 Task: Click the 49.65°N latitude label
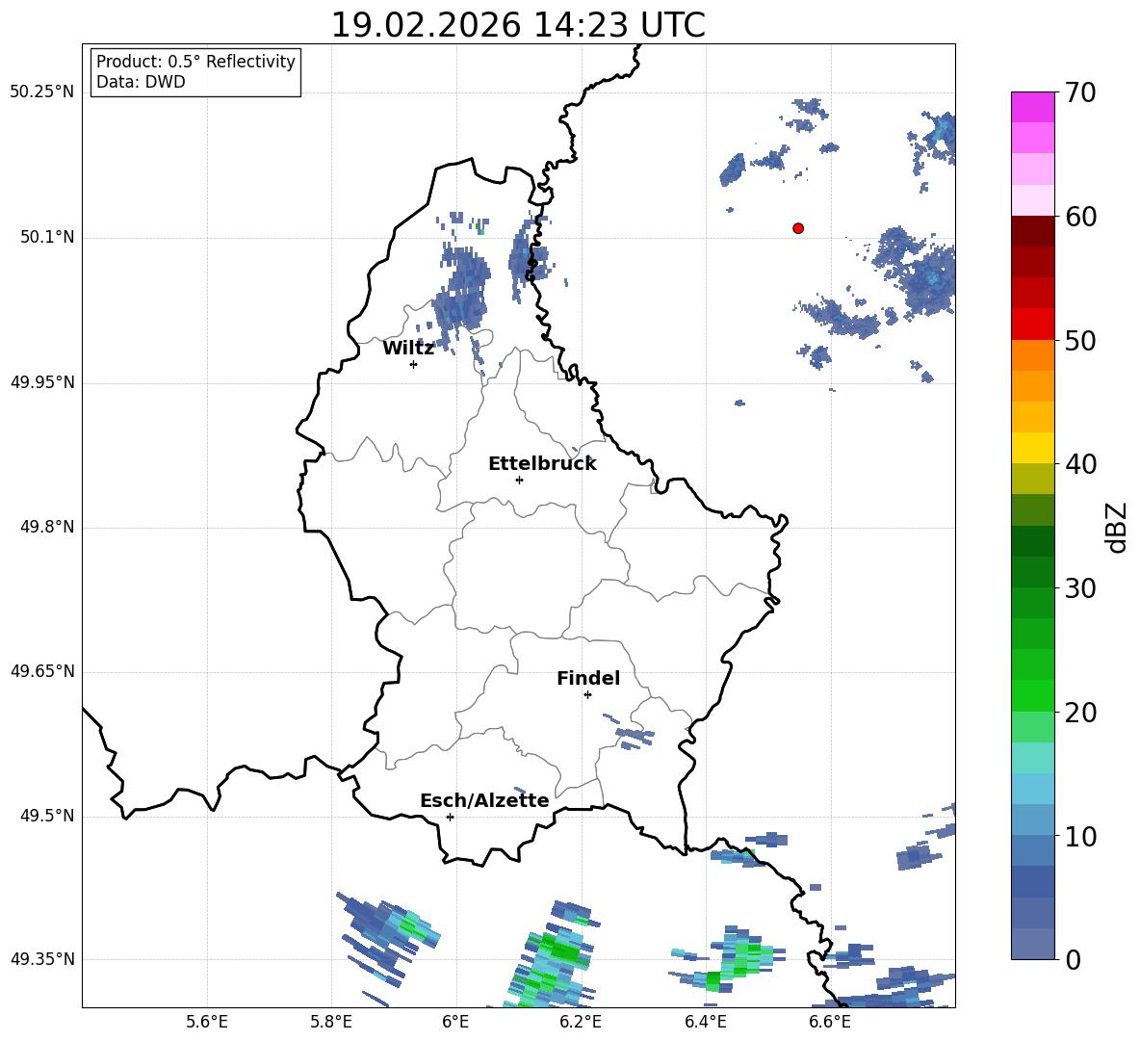(x=42, y=671)
